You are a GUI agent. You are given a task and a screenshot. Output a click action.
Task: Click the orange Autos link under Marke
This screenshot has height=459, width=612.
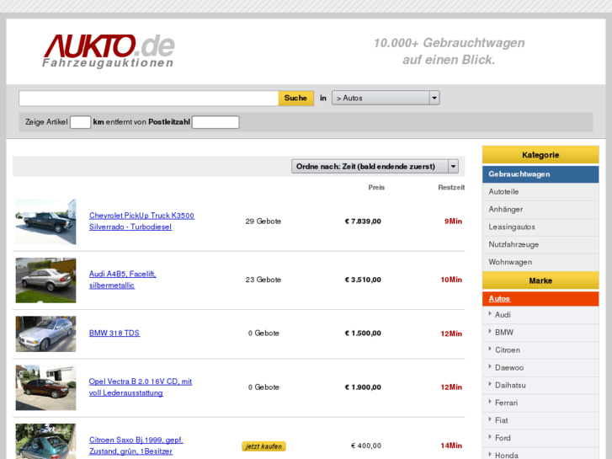(x=499, y=298)
